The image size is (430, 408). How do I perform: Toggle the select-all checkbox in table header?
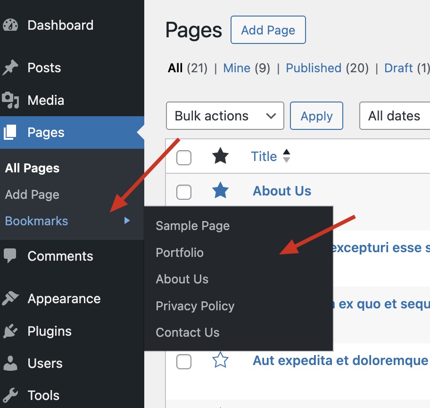pyautogui.click(x=184, y=157)
